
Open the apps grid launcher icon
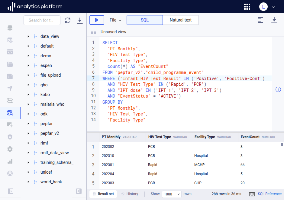(247, 7)
